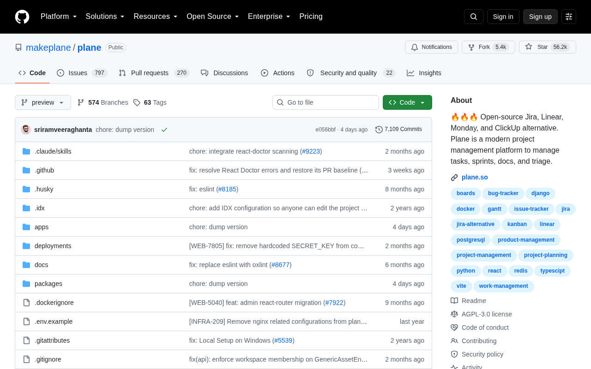The image size is (591, 369).
Task: View the 63 Tags link
Action: click(x=150, y=102)
